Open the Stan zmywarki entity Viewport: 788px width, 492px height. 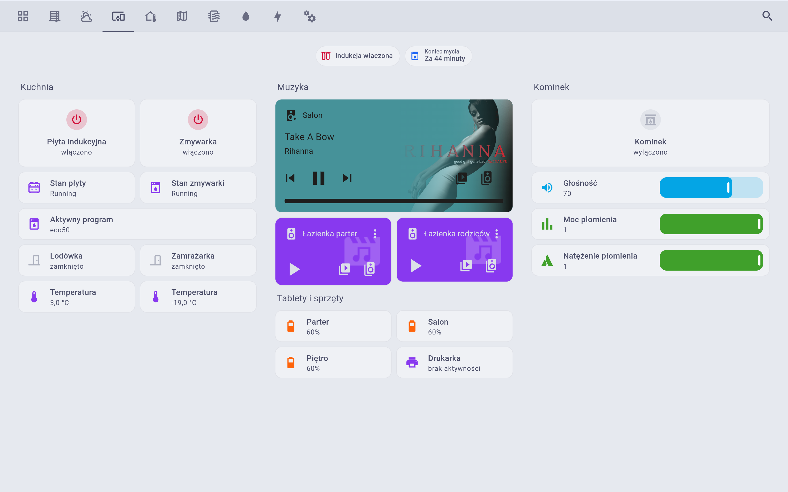tap(198, 188)
